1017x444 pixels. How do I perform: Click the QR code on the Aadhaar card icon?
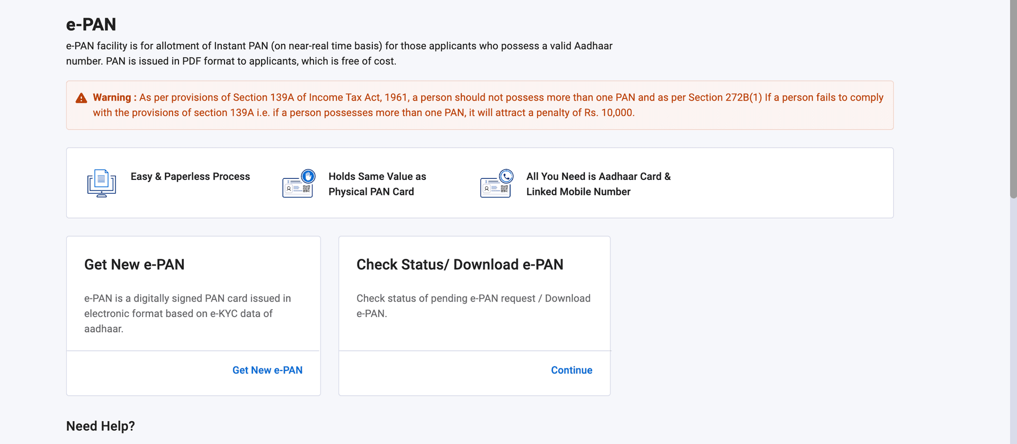coord(504,188)
